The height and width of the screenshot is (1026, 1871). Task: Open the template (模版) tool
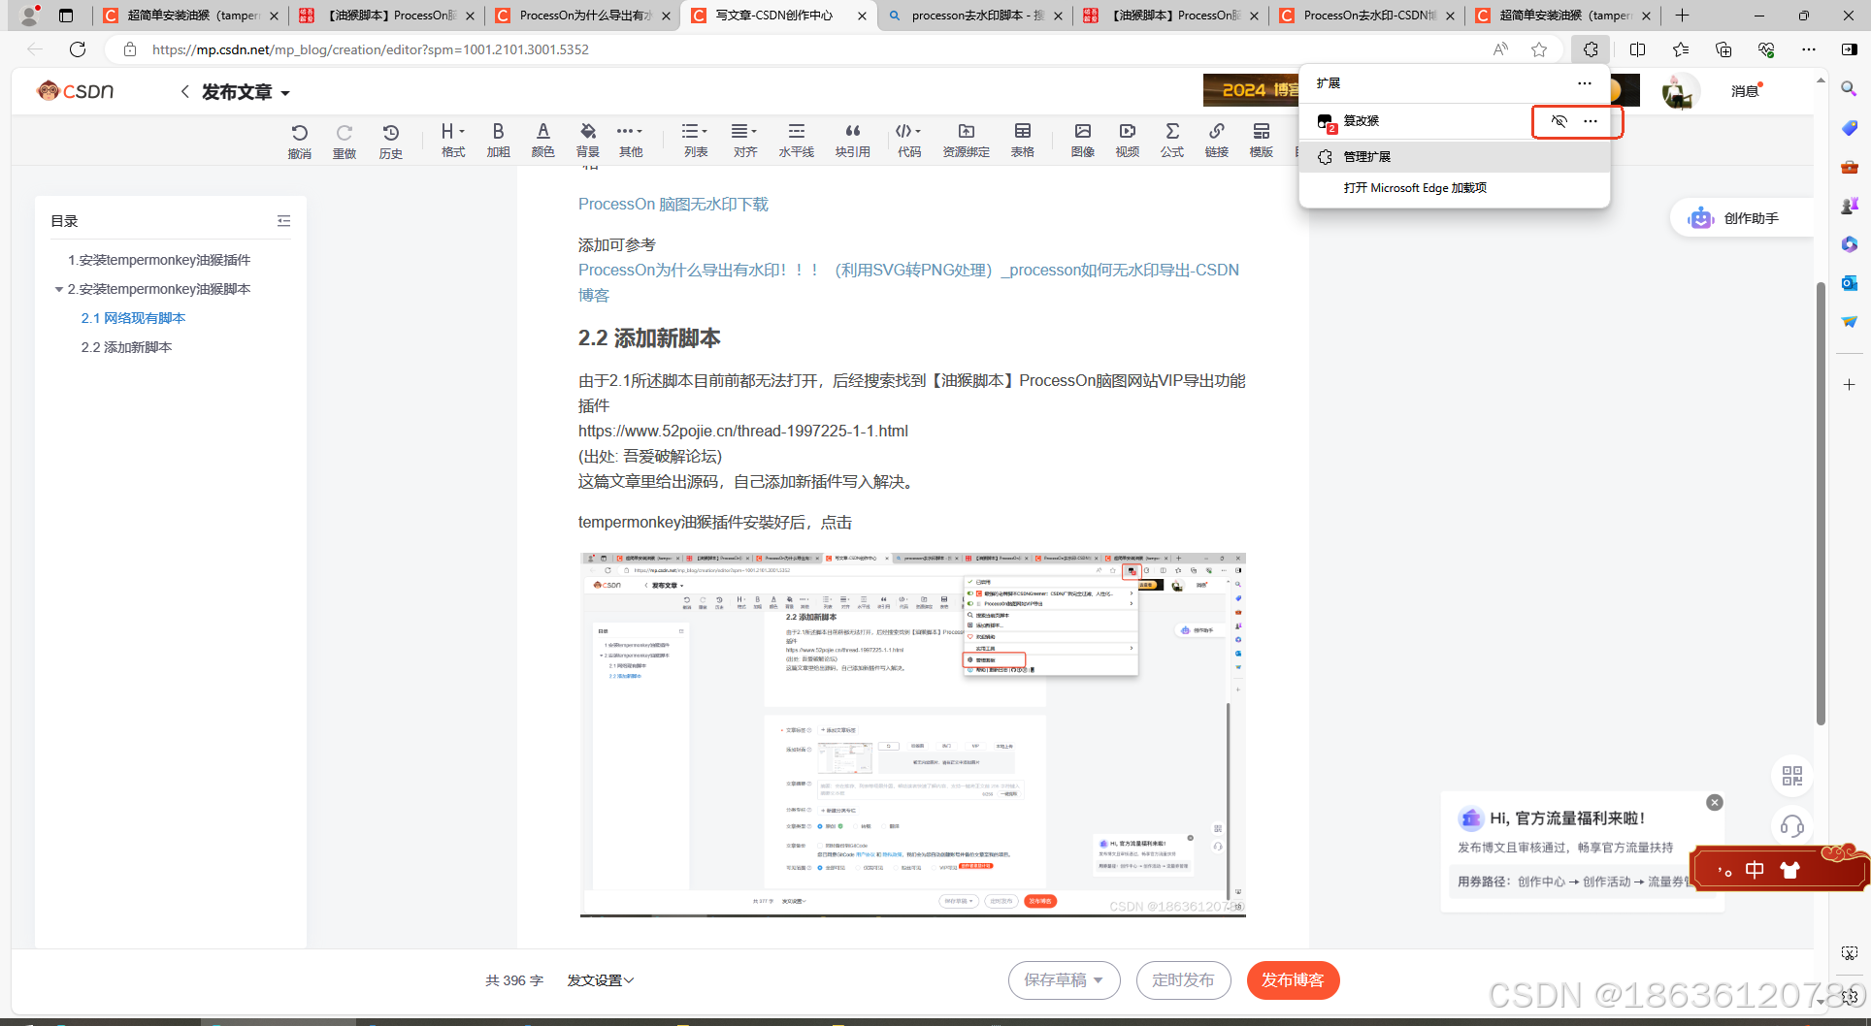coord(1261,141)
